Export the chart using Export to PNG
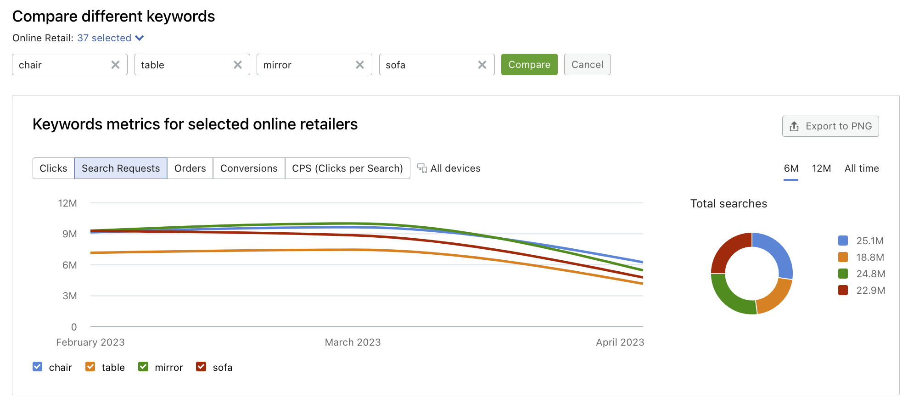 tap(830, 126)
